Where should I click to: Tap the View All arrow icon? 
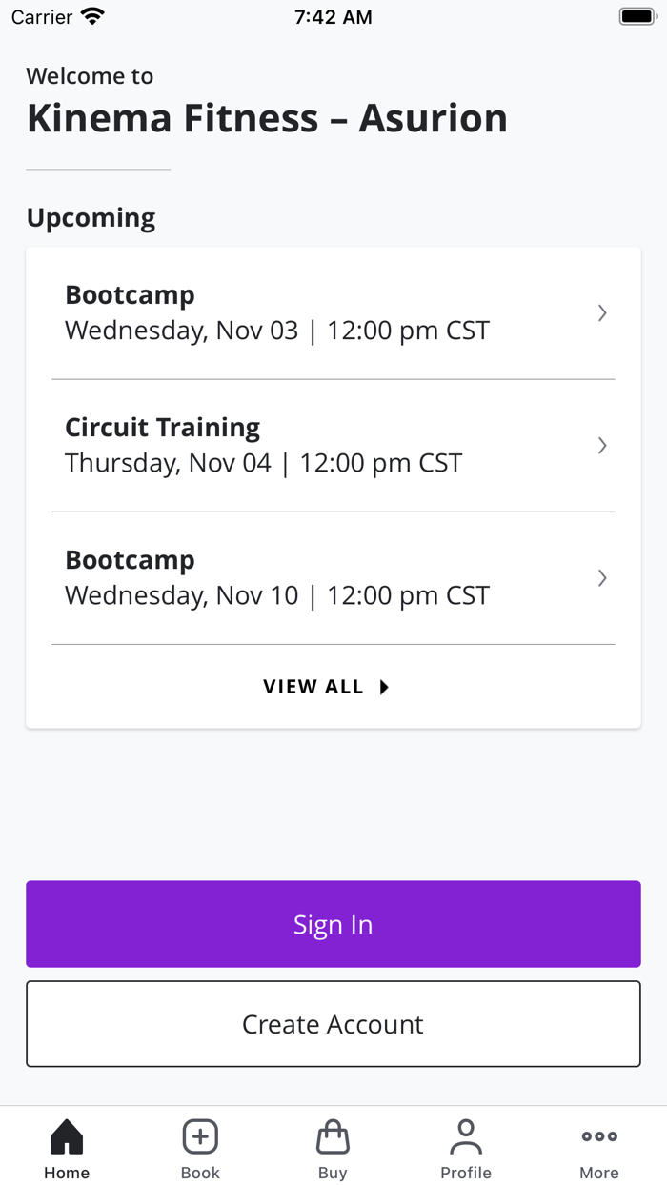(x=384, y=687)
